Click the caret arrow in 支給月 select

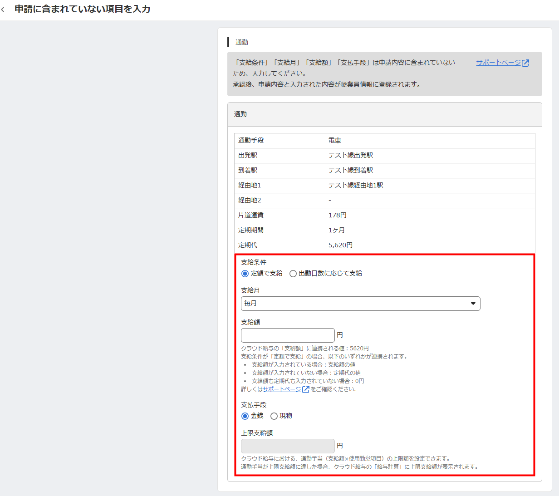[473, 304]
